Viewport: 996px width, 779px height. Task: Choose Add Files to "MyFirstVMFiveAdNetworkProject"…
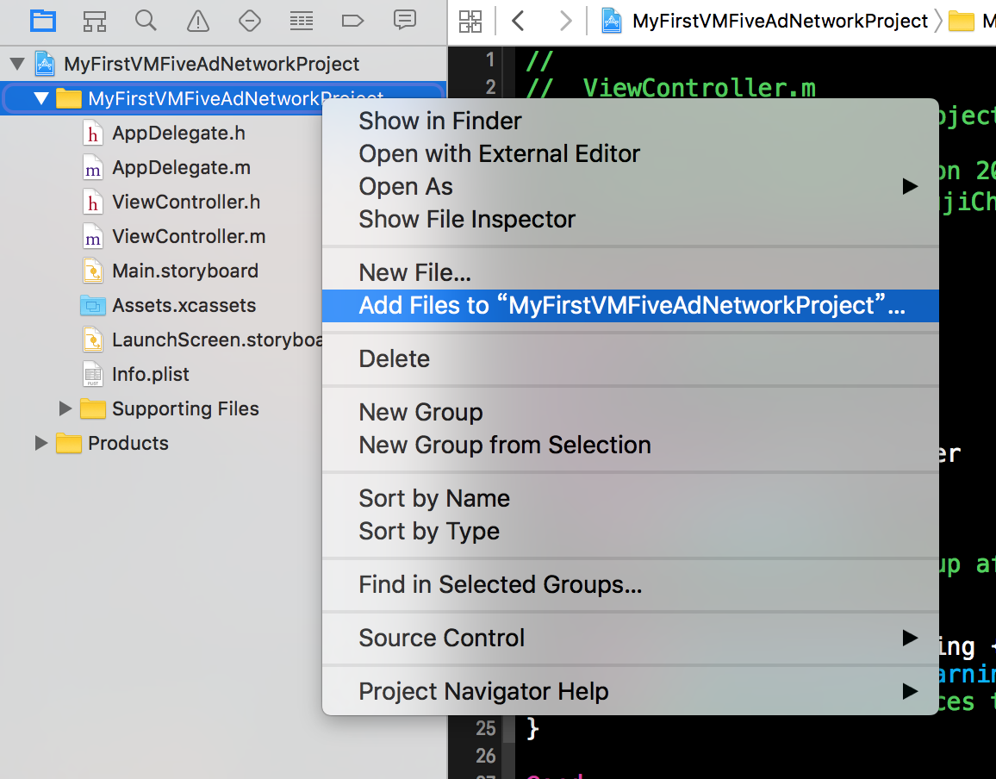pyautogui.click(x=630, y=306)
